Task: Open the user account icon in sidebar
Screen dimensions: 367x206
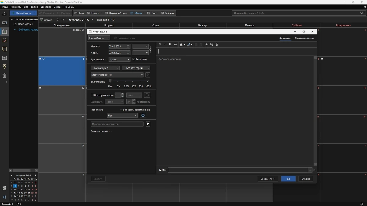Action: [x=4, y=188]
